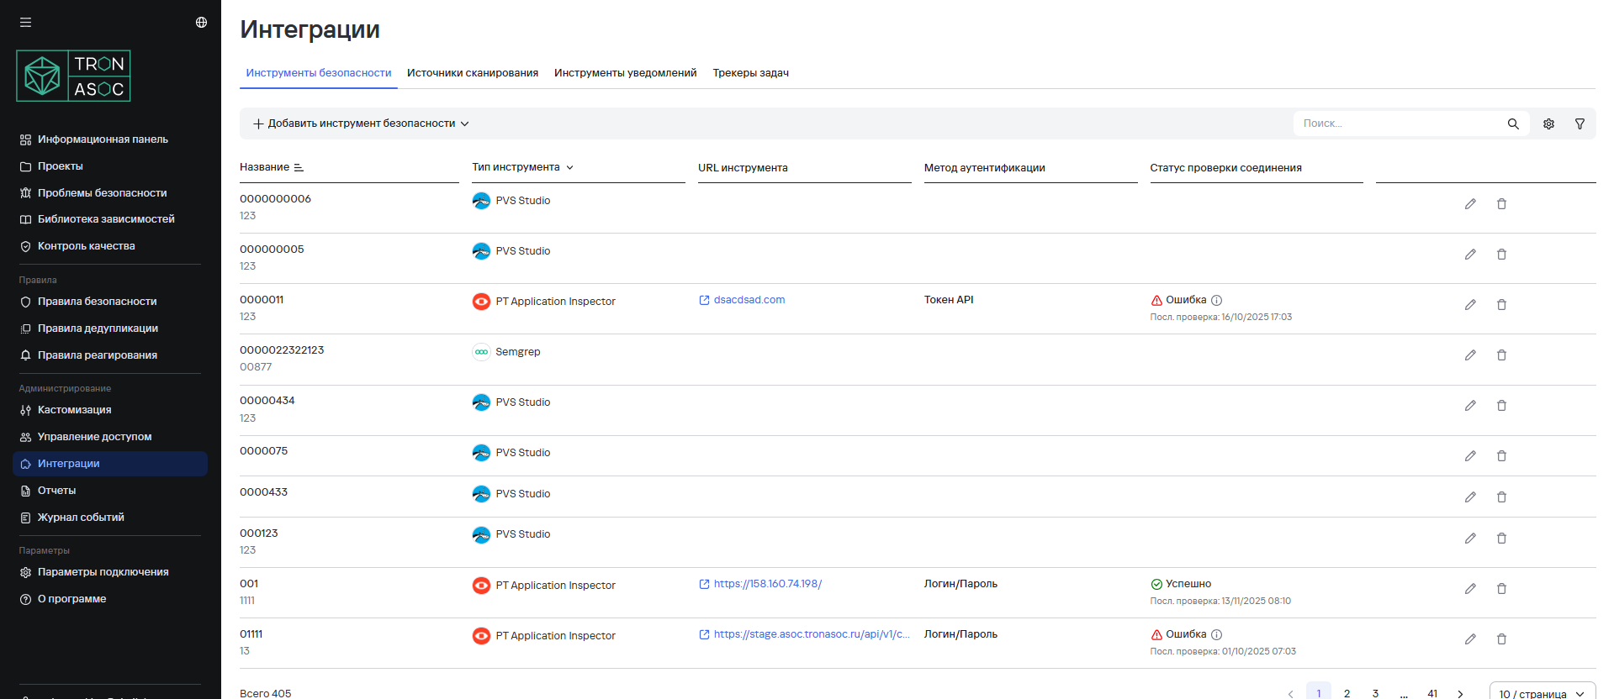The image size is (1614, 699).
Task: Edit integration 00000434
Action: point(1470,406)
